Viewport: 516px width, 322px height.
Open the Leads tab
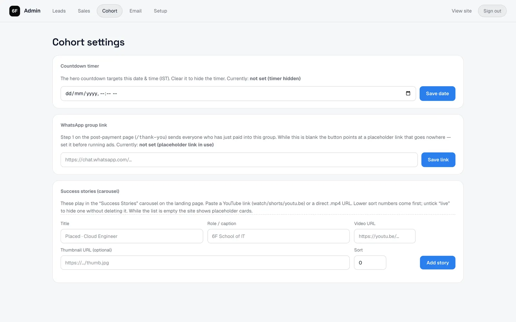pyautogui.click(x=59, y=11)
